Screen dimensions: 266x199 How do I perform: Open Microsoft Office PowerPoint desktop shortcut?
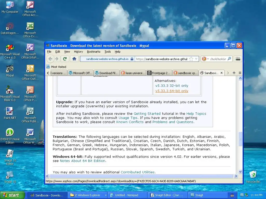(30, 94)
